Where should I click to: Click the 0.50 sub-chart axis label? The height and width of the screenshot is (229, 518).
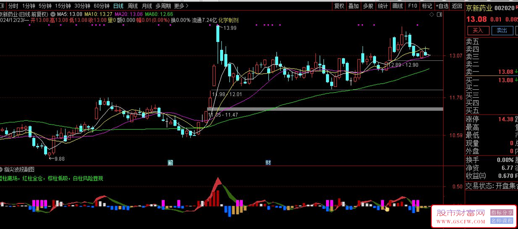457,187
